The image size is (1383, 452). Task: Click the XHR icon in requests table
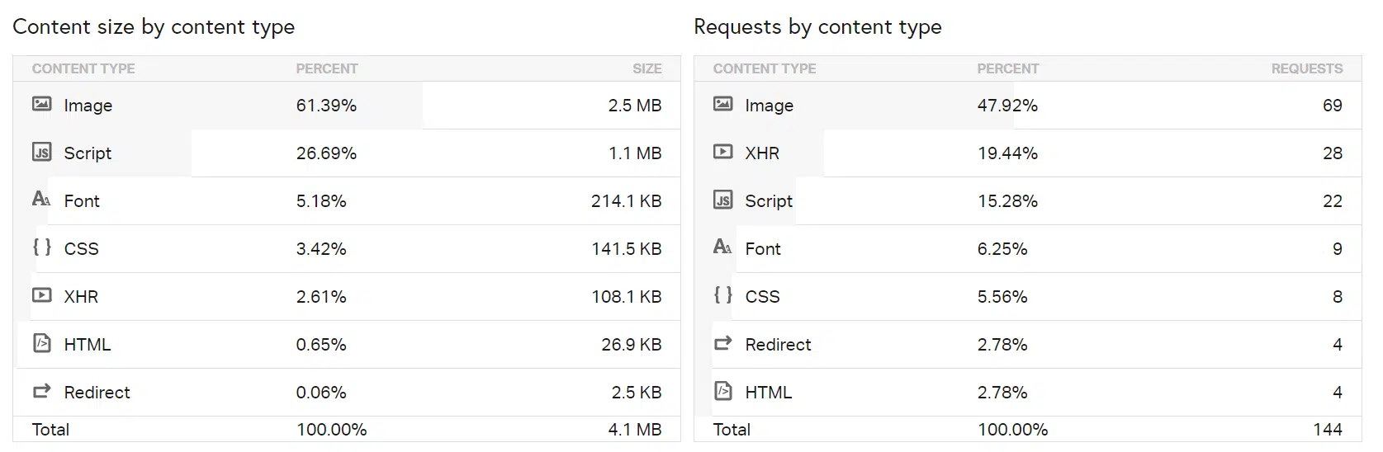click(722, 152)
